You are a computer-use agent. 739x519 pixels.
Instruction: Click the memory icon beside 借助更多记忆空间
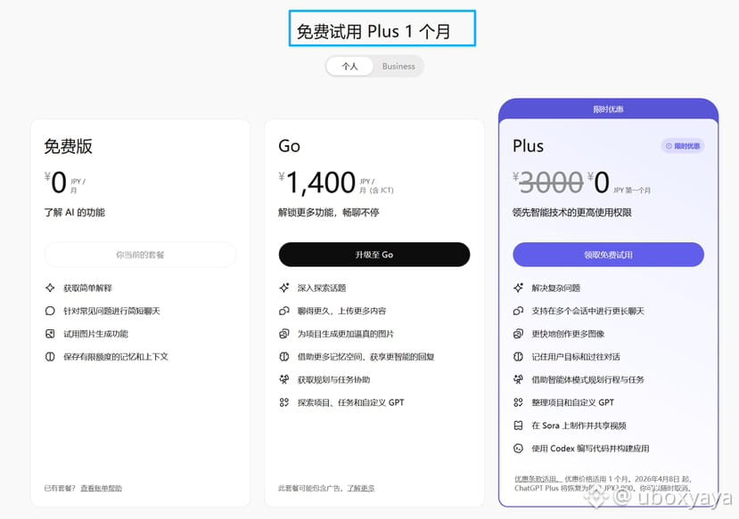(283, 357)
